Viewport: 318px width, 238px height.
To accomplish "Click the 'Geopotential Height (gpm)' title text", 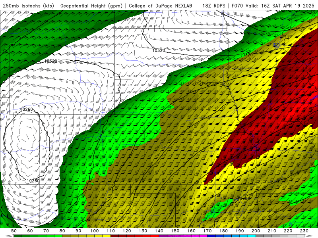I will [91, 6].
